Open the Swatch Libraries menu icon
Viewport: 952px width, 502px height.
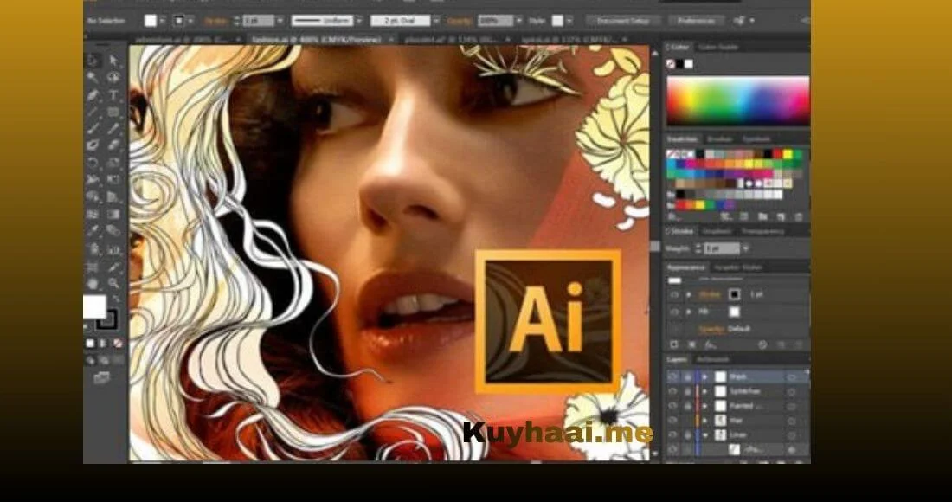672,216
